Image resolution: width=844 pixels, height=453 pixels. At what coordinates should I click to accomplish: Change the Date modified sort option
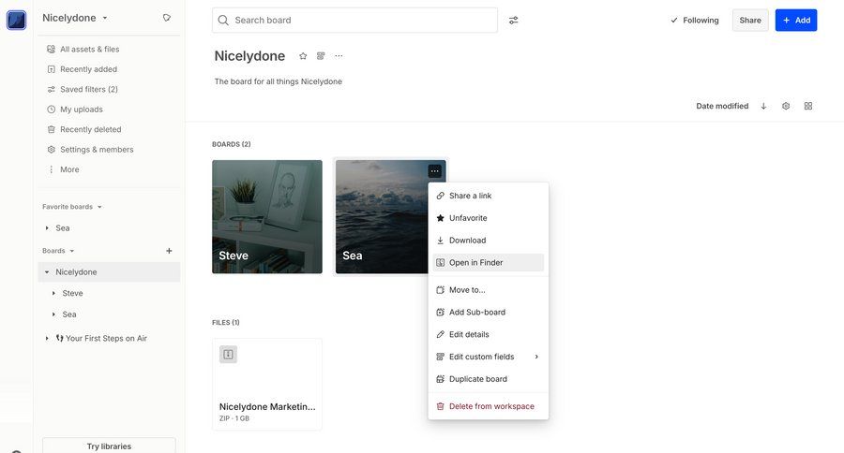tap(722, 106)
